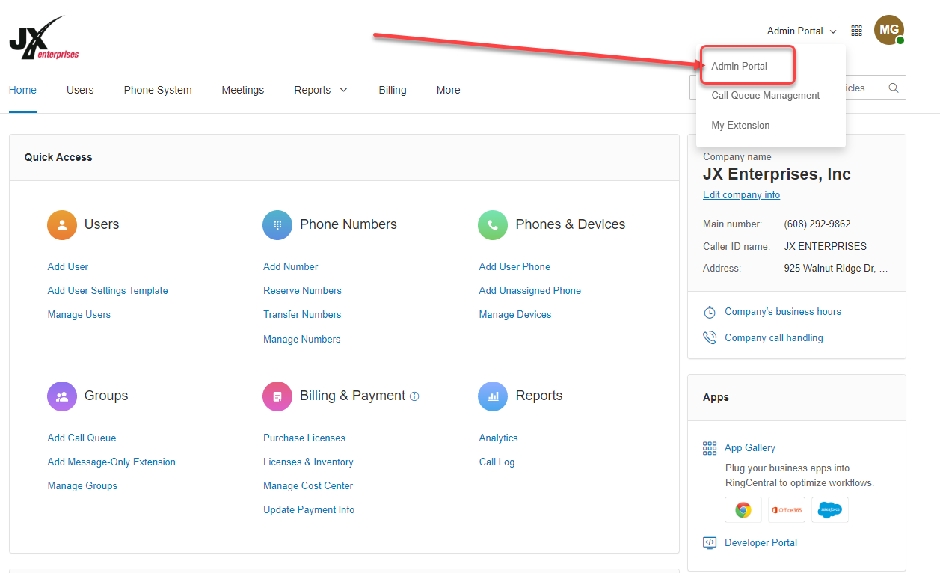Screen dimensions: 940x573
Task: Open the Users navigation tab
Action: (x=80, y=90)
